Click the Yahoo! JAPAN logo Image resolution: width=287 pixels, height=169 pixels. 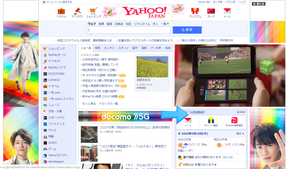[144, 13]
